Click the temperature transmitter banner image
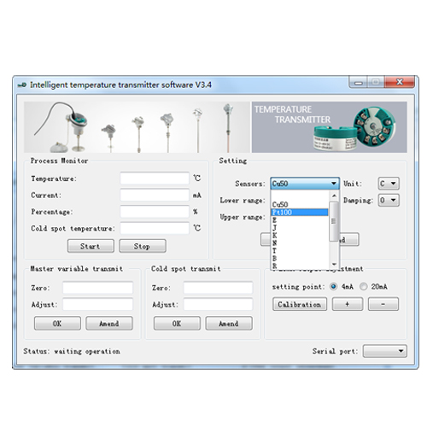Image resolution: width=427 pixels, height=427 pixels. pos(329,127)
